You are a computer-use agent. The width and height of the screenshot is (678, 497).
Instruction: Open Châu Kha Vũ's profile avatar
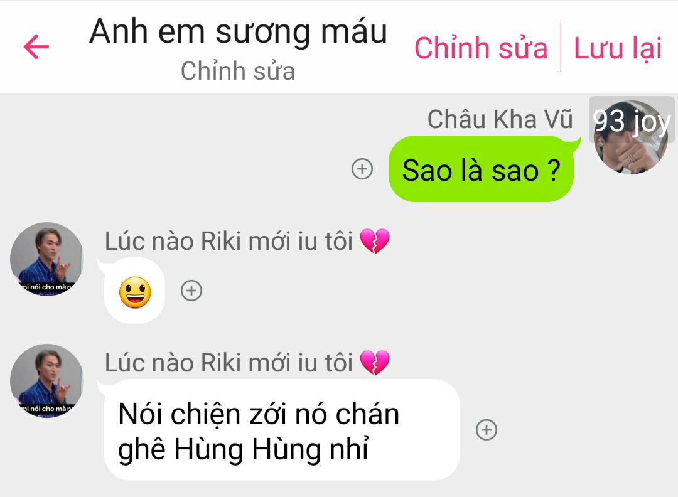631,137
